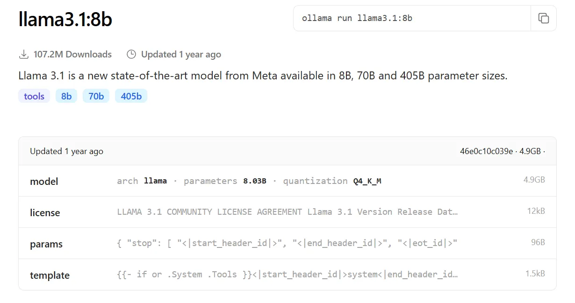Image resolution: width=575 pixels, height=303 pixels.
Task: Select the tools tag
Action: click(x=34, y=96)
